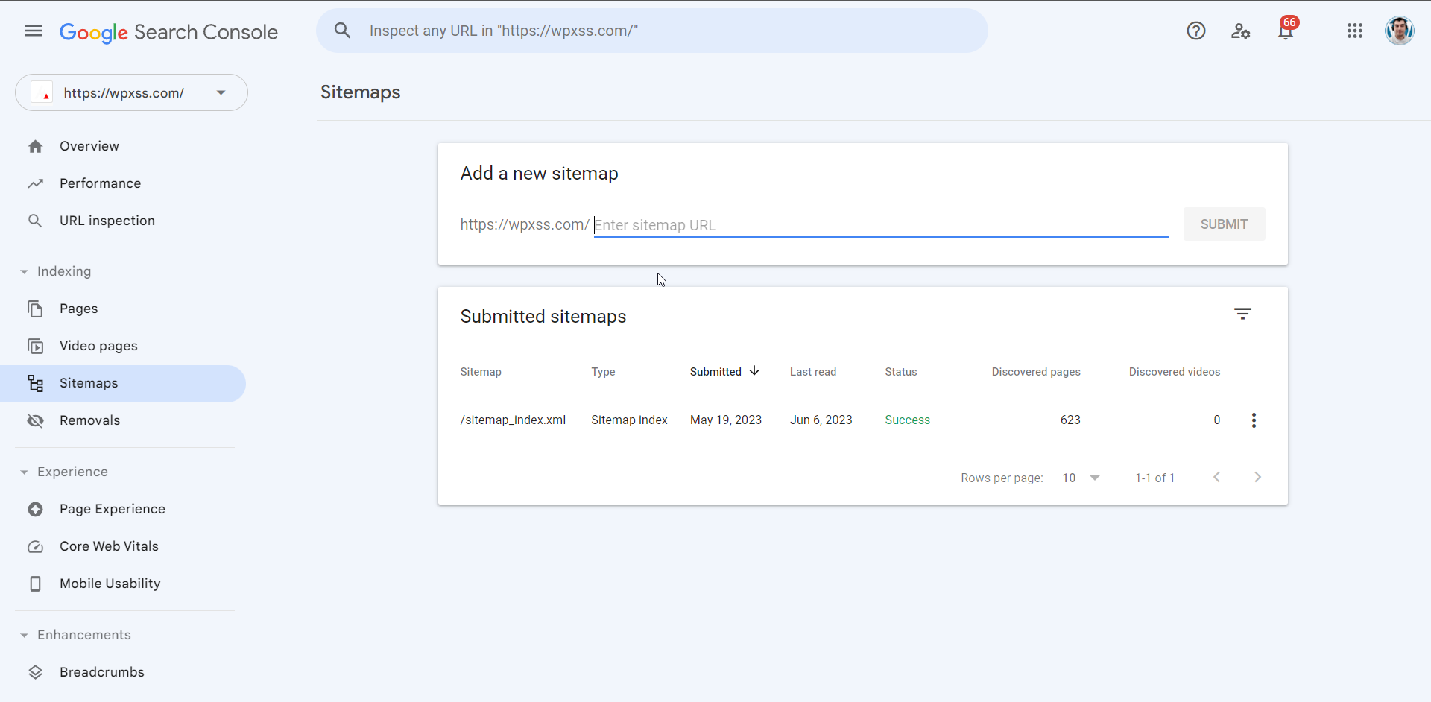The image size is (1431, 702).
Task: Click the URL inspection magnifier icon
Action: click(35, 221)
